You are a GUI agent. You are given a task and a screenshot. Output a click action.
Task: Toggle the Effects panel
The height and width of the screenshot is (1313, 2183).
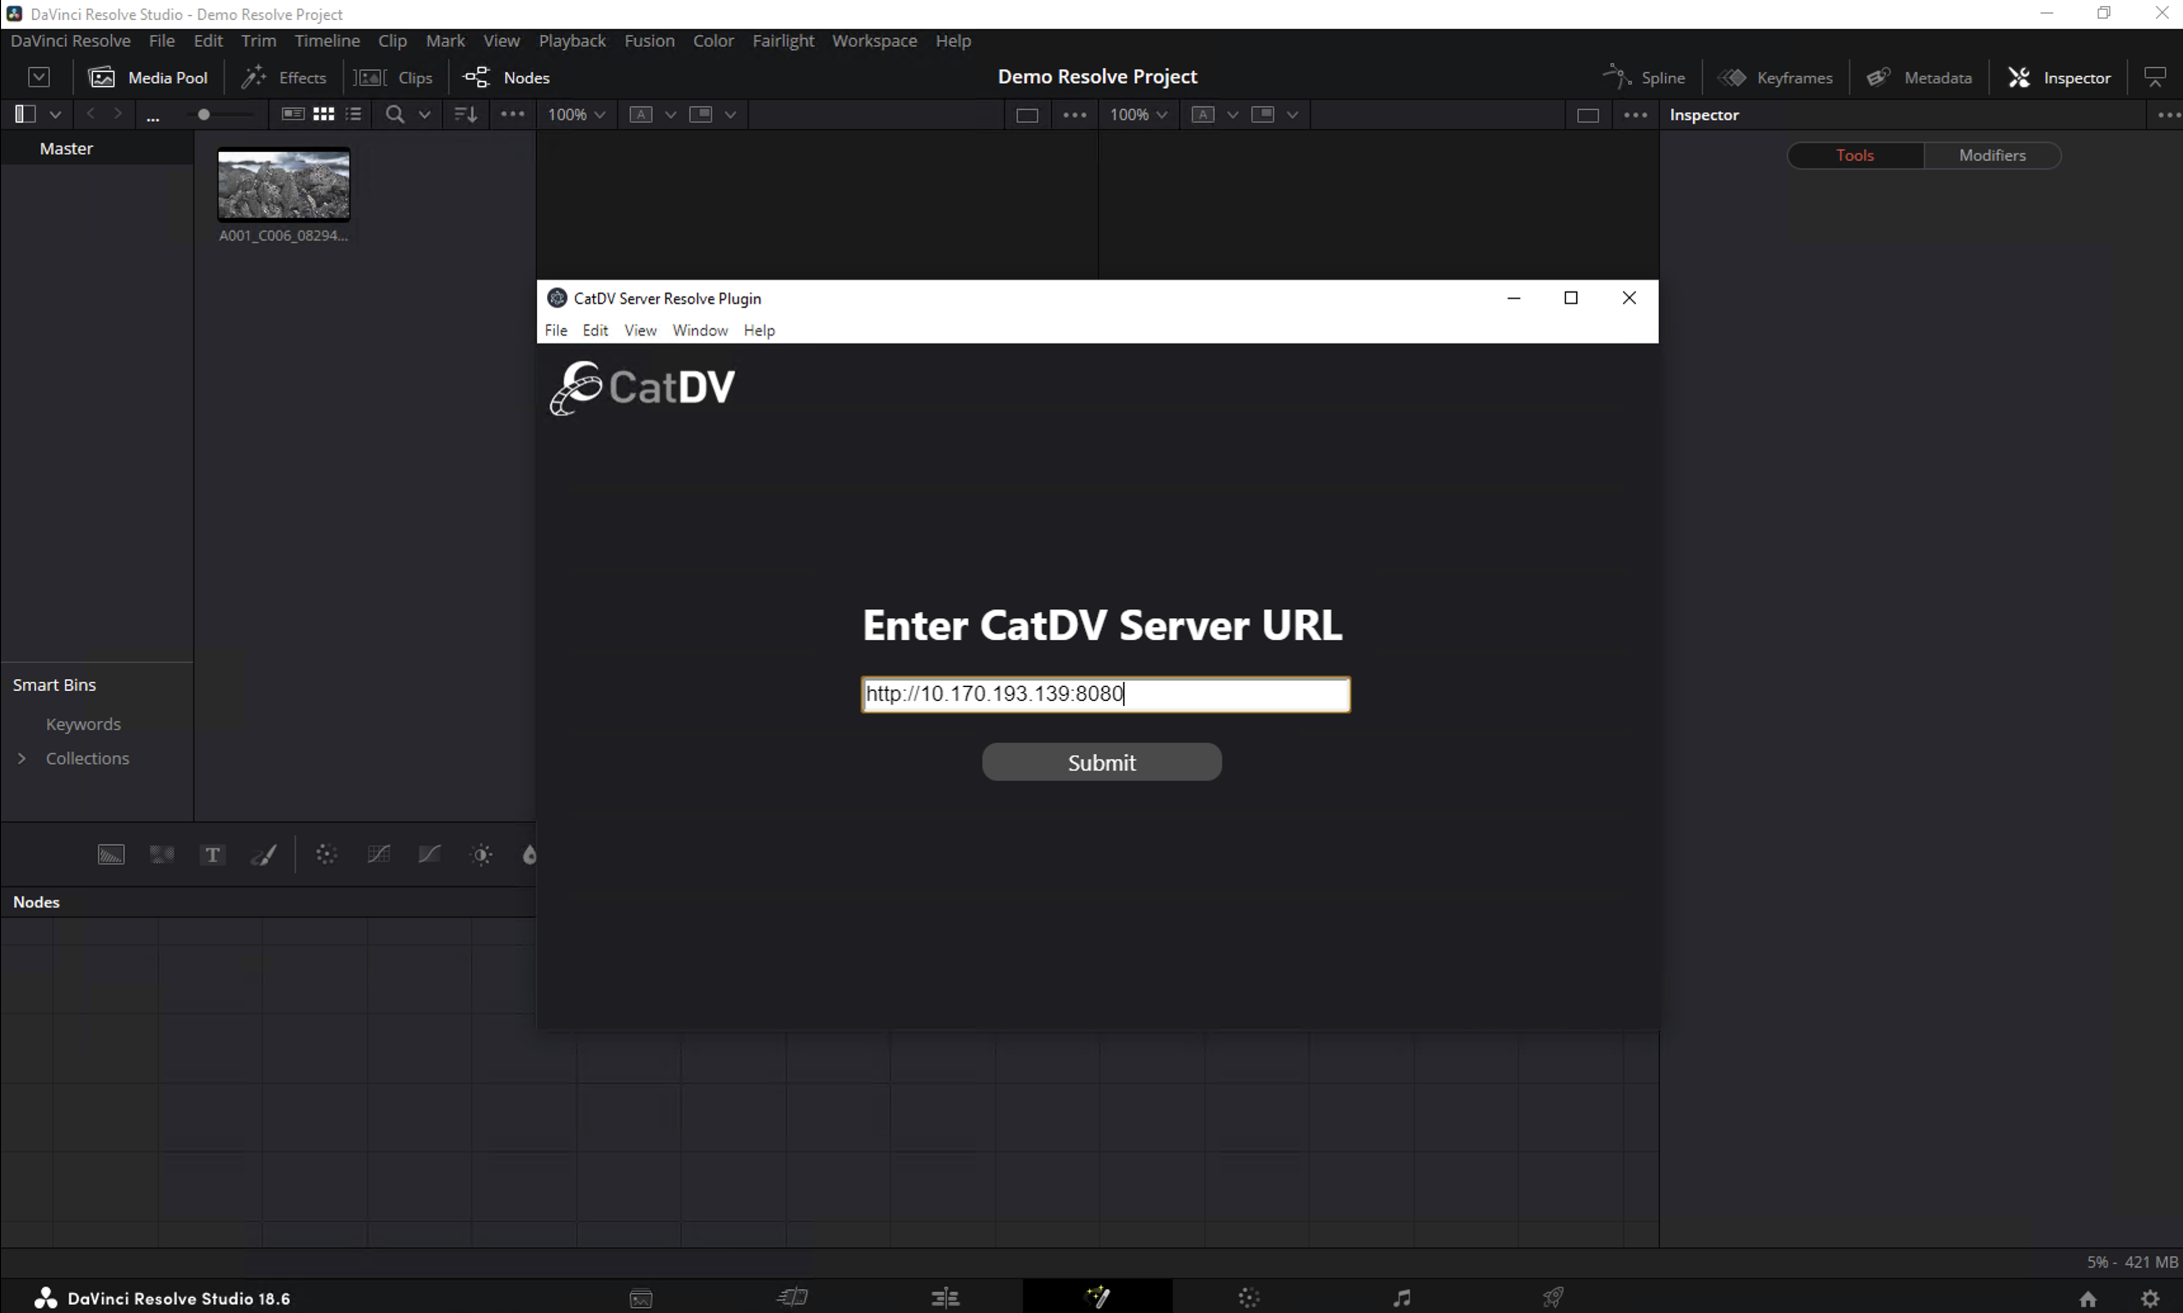284,77
